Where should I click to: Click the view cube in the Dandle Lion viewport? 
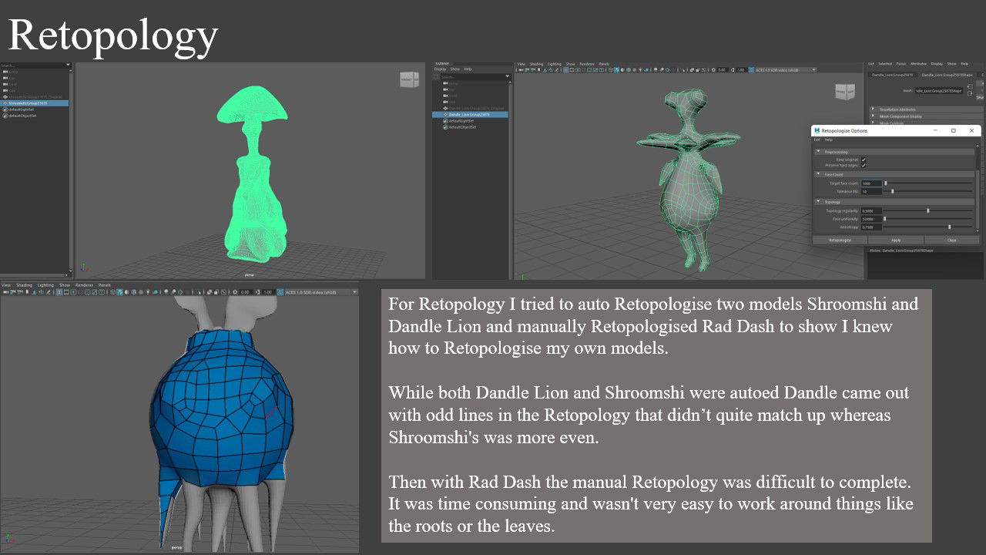click(845, 91)
